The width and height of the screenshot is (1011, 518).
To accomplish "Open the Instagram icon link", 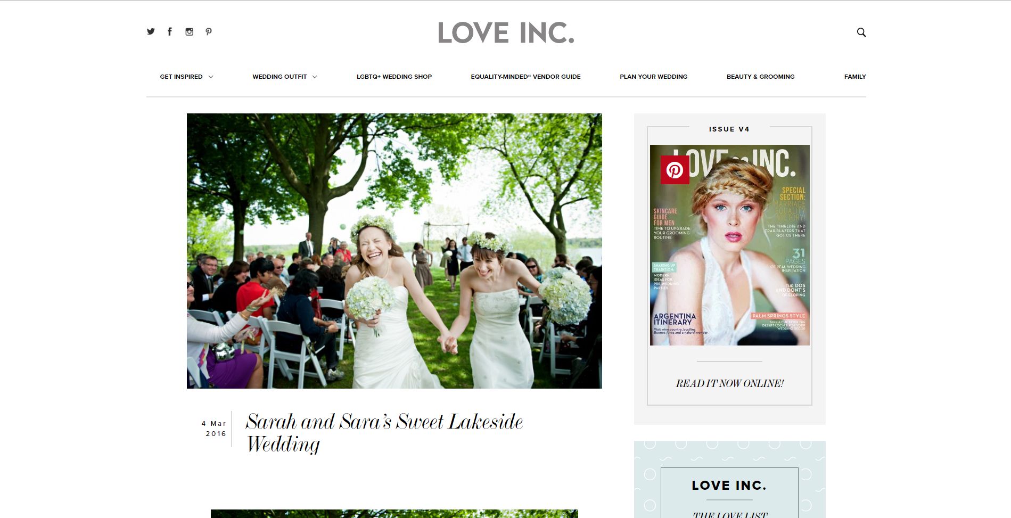I will 189,31.
